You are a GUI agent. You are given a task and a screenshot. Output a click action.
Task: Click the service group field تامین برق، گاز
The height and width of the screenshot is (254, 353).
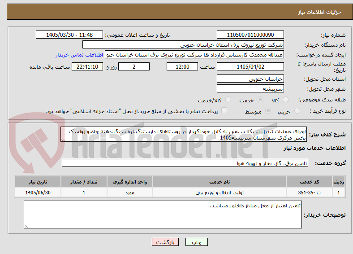185,163
